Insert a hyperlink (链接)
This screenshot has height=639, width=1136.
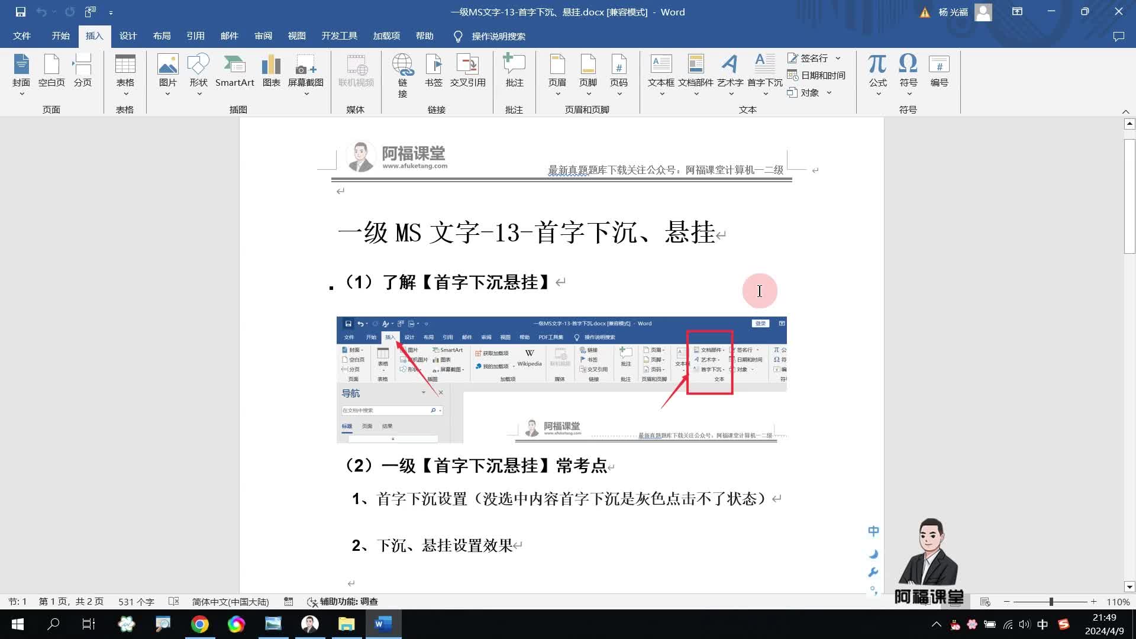[x=402, y=75]
